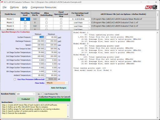Check Fixed Operation Load Step for Model 1

[x=61, y=19]
